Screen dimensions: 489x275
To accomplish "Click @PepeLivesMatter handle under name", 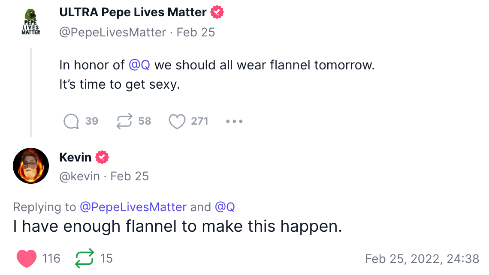I will pyautogui.click(x=112, y=33).
